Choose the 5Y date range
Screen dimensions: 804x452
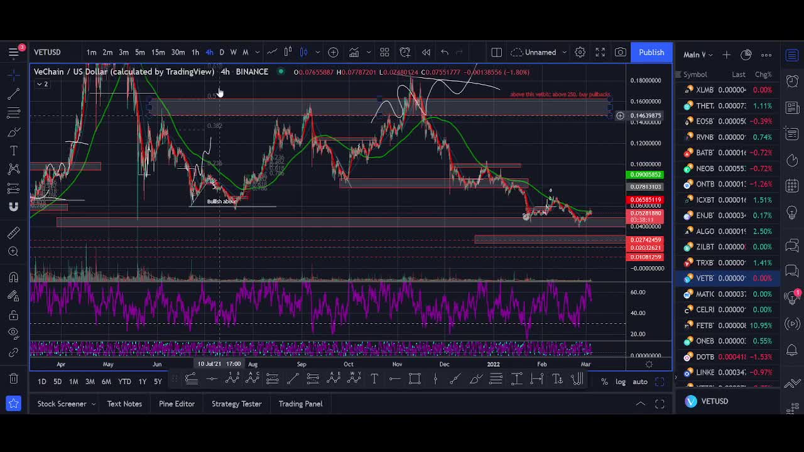click(158, 382)
